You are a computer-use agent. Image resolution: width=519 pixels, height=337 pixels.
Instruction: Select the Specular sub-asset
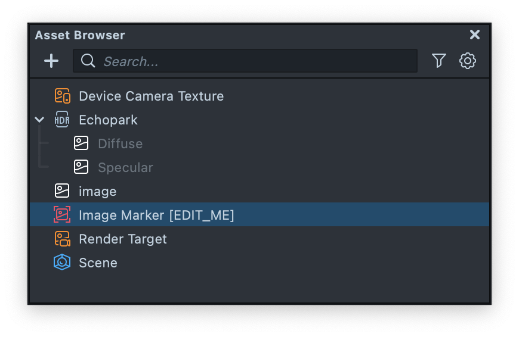pyautogui.click(x=125, y=167)
